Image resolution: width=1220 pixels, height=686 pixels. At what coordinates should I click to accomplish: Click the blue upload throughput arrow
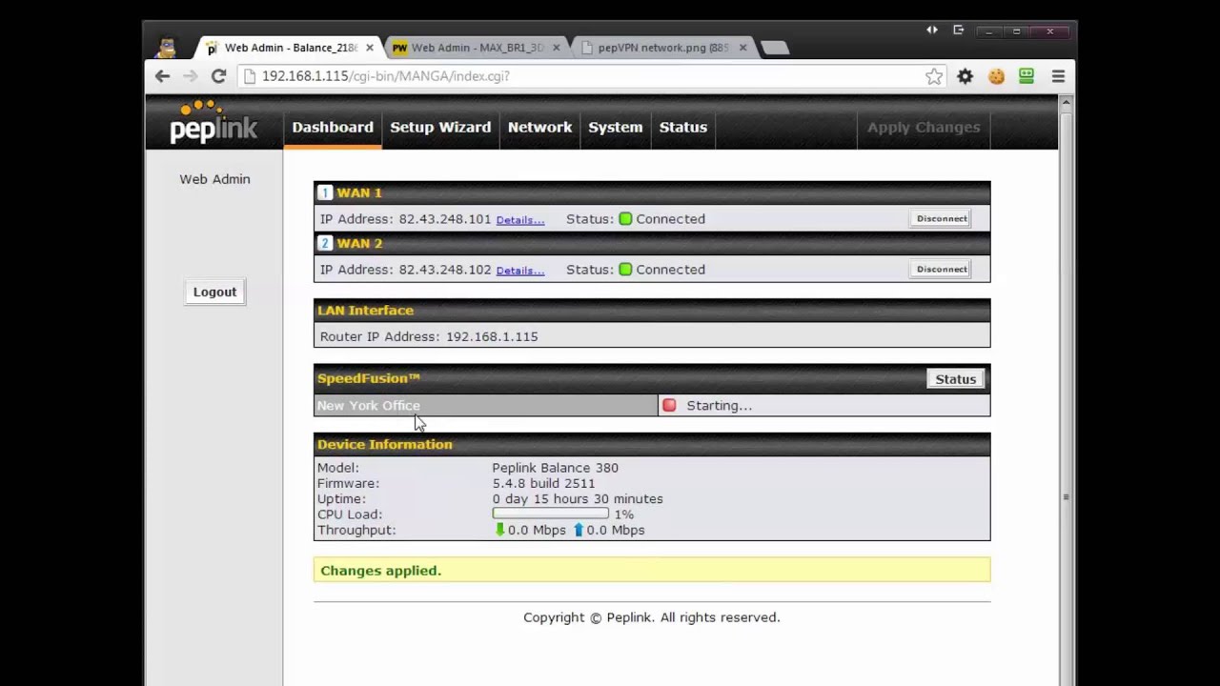click(579, 530)
